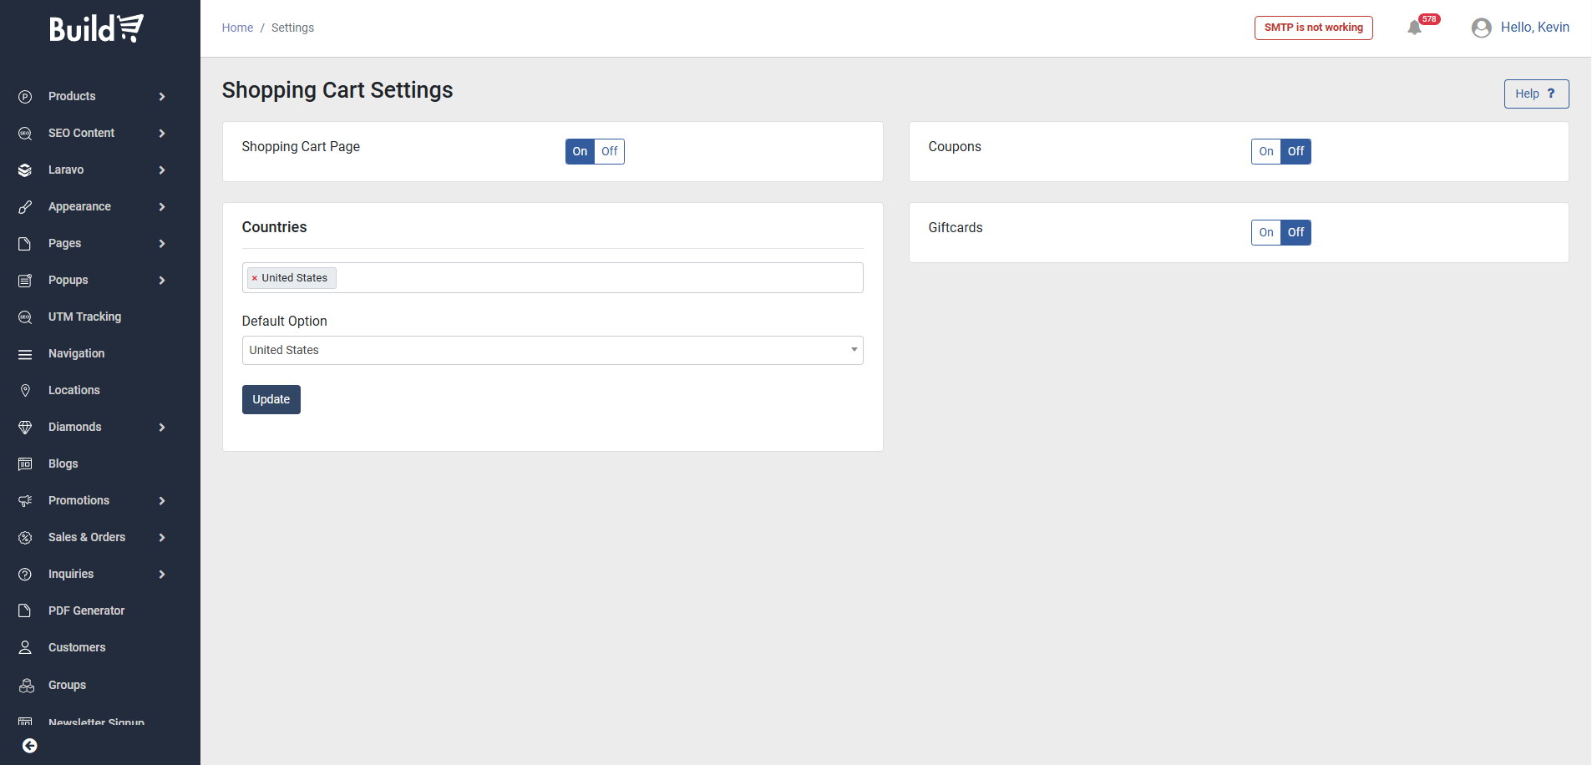
Task: Expand the Laravo submenu chevron
Action: point(162,170)
